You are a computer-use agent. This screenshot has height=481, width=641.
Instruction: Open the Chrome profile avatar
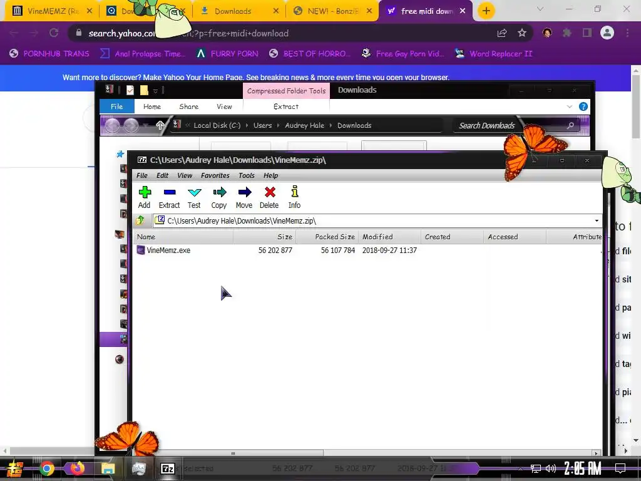pos(607,33)
